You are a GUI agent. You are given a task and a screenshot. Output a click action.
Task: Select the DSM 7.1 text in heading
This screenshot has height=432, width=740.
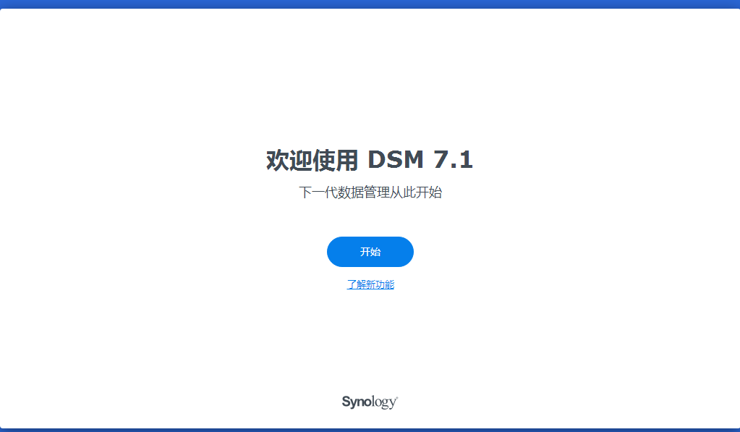pos(420,160)
